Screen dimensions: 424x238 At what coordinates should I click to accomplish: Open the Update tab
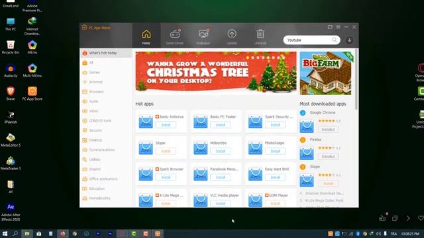(x=232, y=36)
